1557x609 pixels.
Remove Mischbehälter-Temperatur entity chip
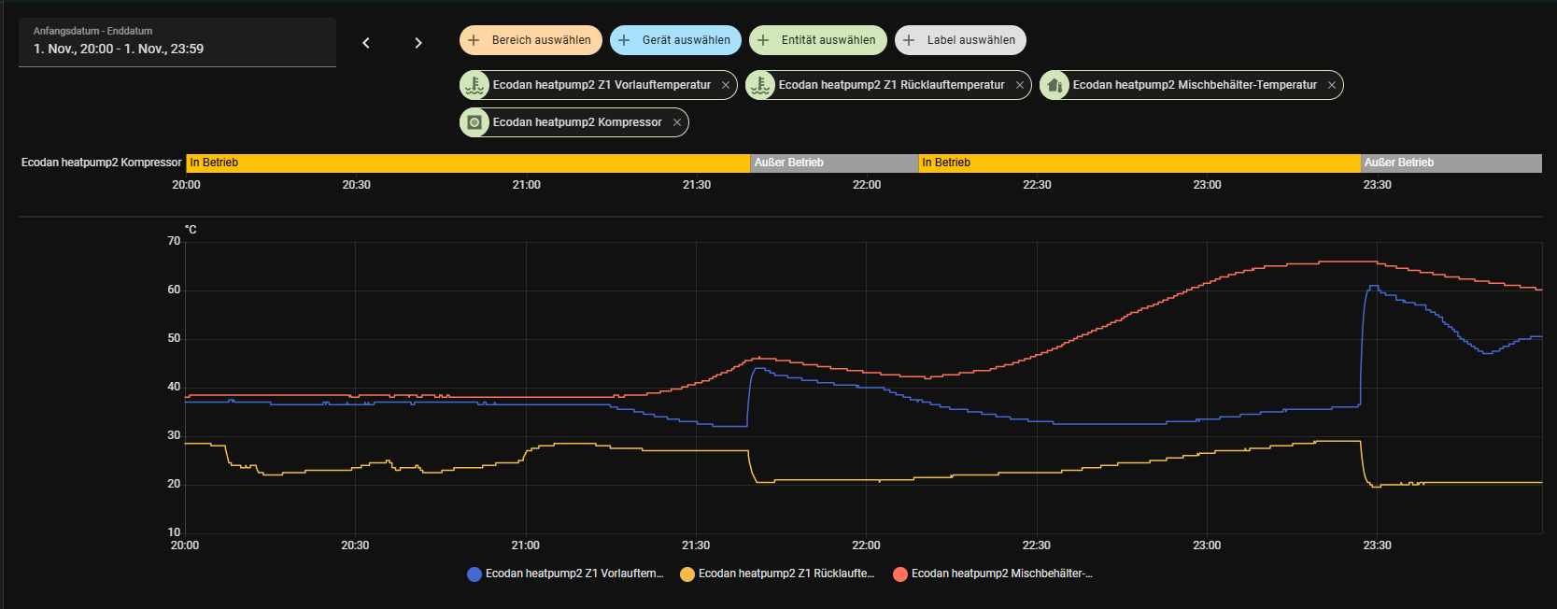[1332, 85]
